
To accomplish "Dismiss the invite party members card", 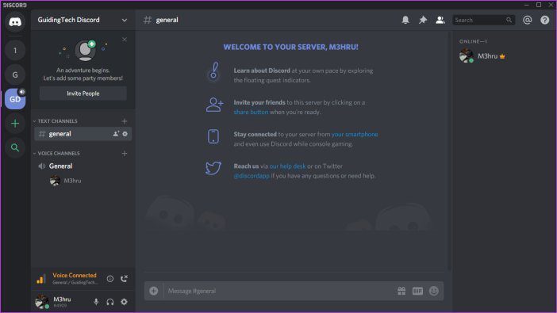I will coord(125,40).
